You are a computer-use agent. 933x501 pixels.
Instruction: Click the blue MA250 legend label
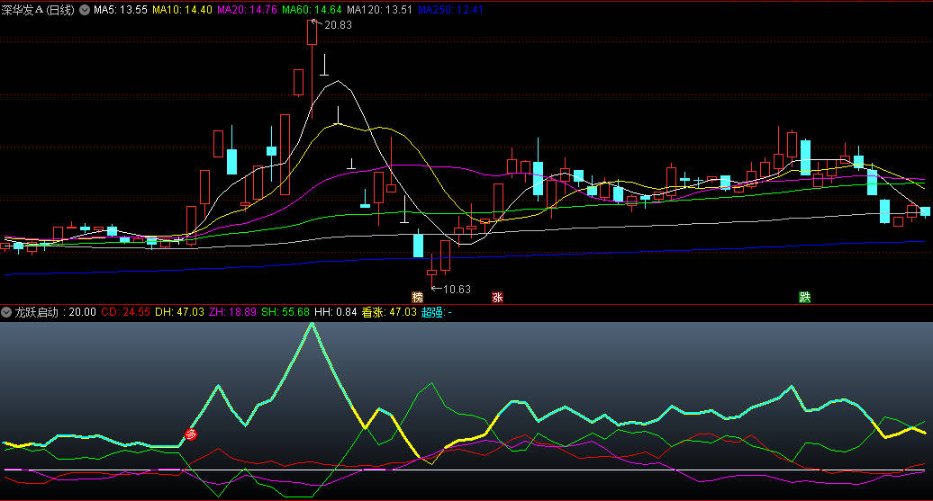(x=450, y=10)
